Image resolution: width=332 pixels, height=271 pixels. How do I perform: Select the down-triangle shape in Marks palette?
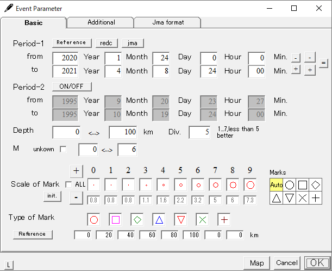[x=290, y=198]
